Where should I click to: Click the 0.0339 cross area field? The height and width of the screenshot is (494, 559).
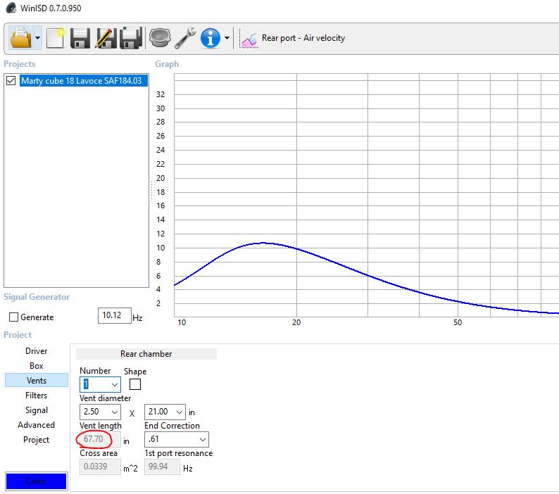(x=100, y=467)
